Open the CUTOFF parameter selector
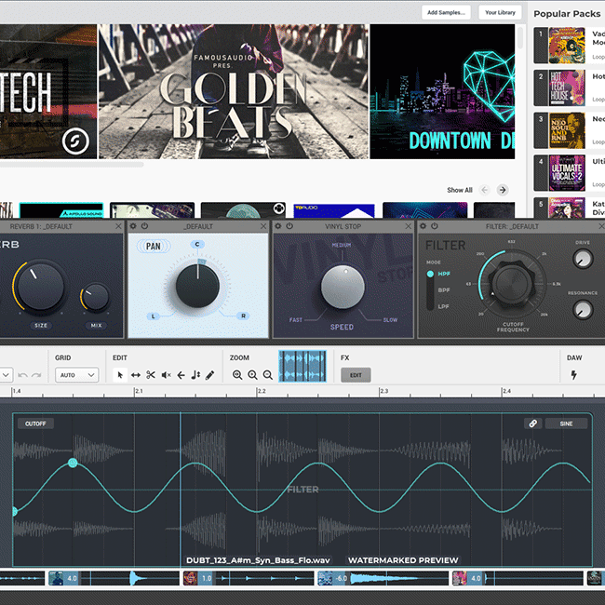 coord(35,423)
